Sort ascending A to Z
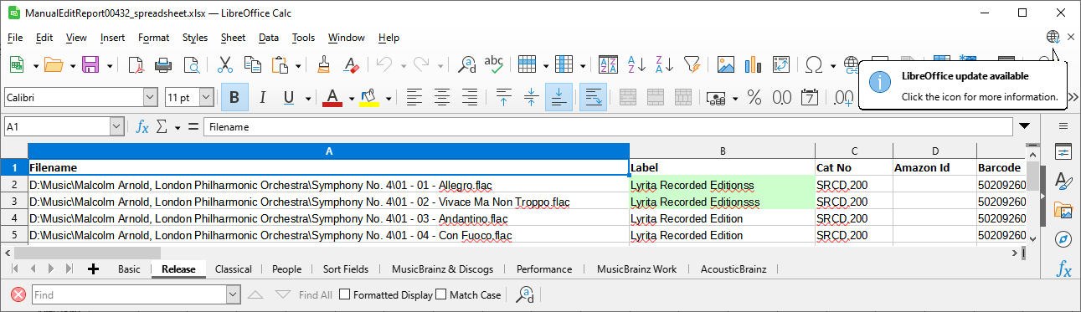The height and width of the screenshot is (312, 1081). point(636,64)
